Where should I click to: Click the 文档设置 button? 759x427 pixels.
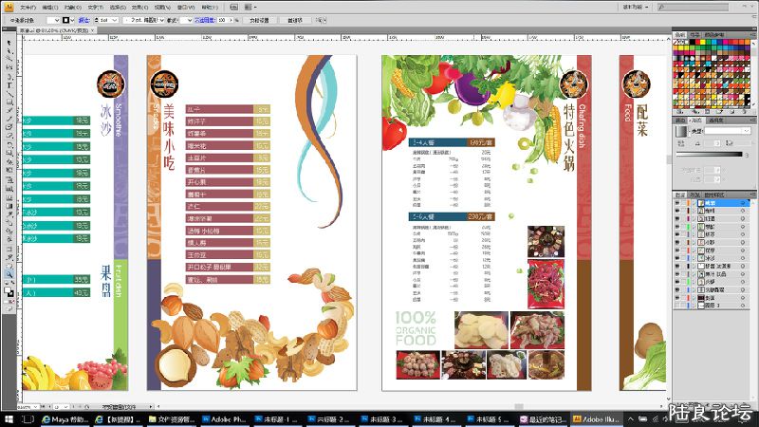pos(258,19)
